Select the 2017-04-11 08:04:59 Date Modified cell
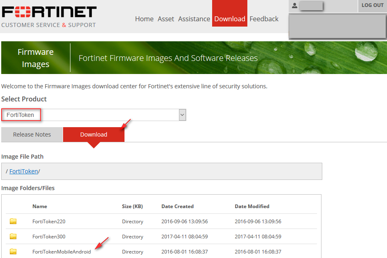Screen dimensions: 387x258 coord(258,237)
